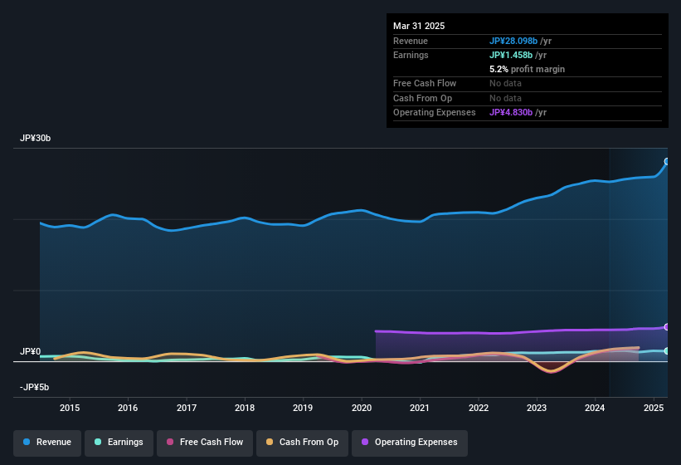Click the Free Cash Flow label in tooltip

point(425,83)
